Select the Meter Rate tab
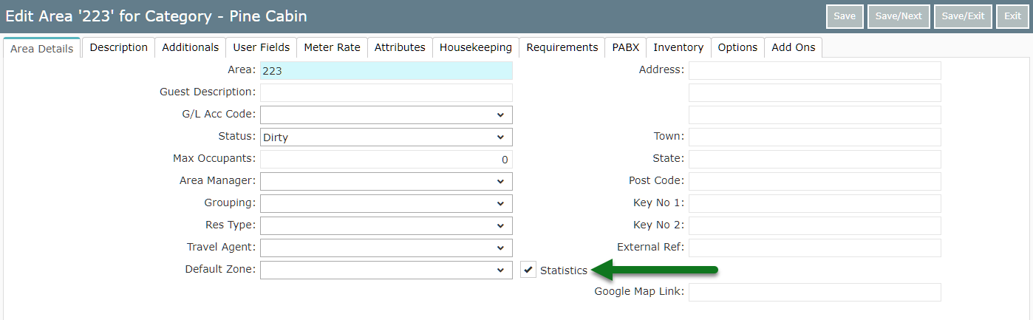The image size is (1033, 320). [333, 47]
